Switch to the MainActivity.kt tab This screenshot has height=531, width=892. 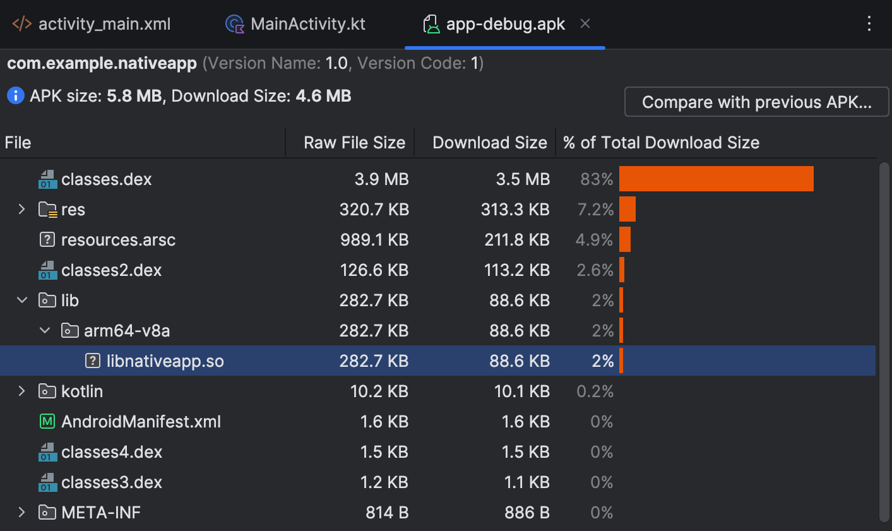(x=295, y=24)
